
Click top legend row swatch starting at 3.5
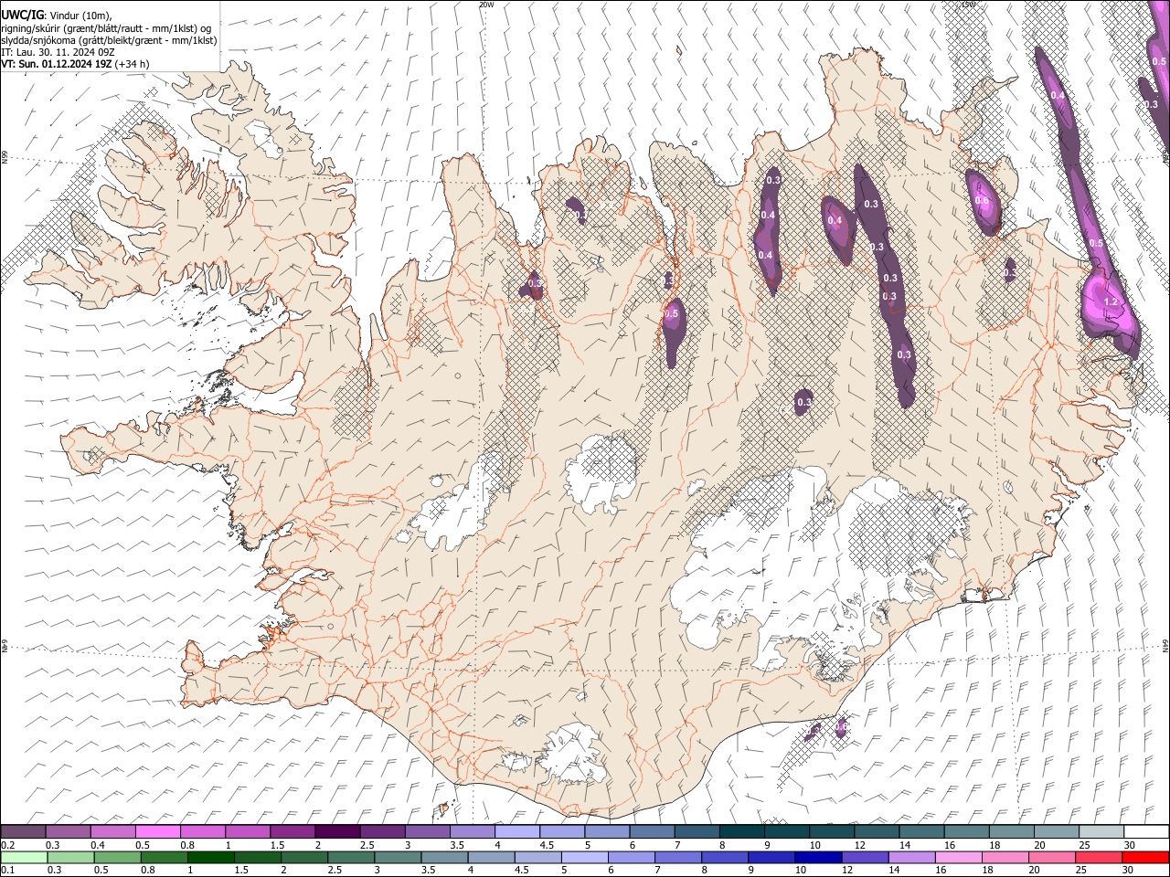pos(473,831)
